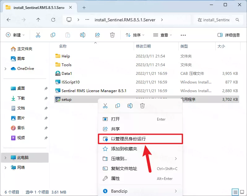Click the share icon in the toolbar
The width and height of the screenshot is (247, 196).
(97, 35)
